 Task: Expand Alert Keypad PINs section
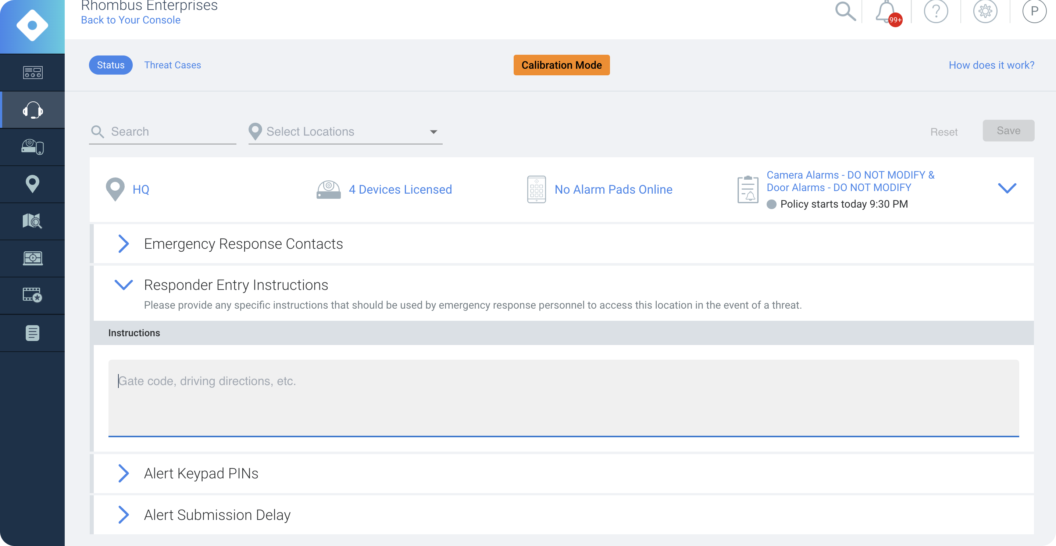click(123, 473)
